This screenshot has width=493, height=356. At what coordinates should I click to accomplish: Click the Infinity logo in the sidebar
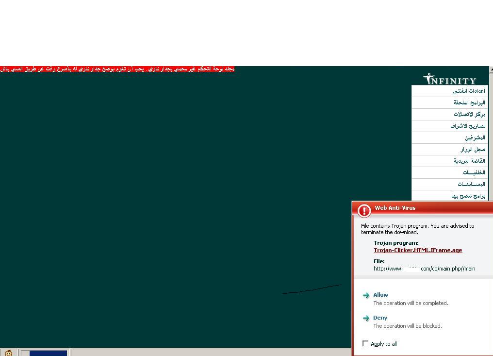(449, 79)
